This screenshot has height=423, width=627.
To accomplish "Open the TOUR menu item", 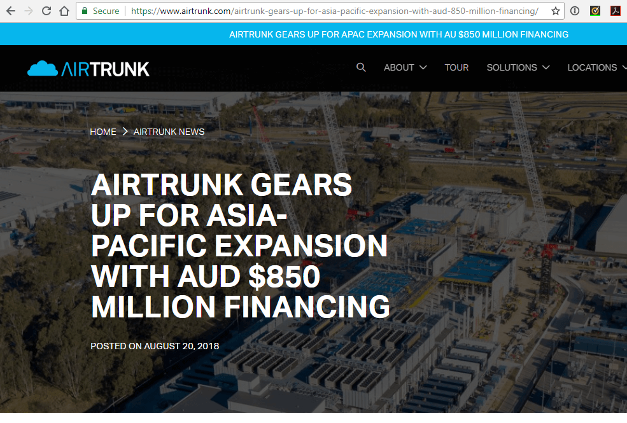I will 456,67.
